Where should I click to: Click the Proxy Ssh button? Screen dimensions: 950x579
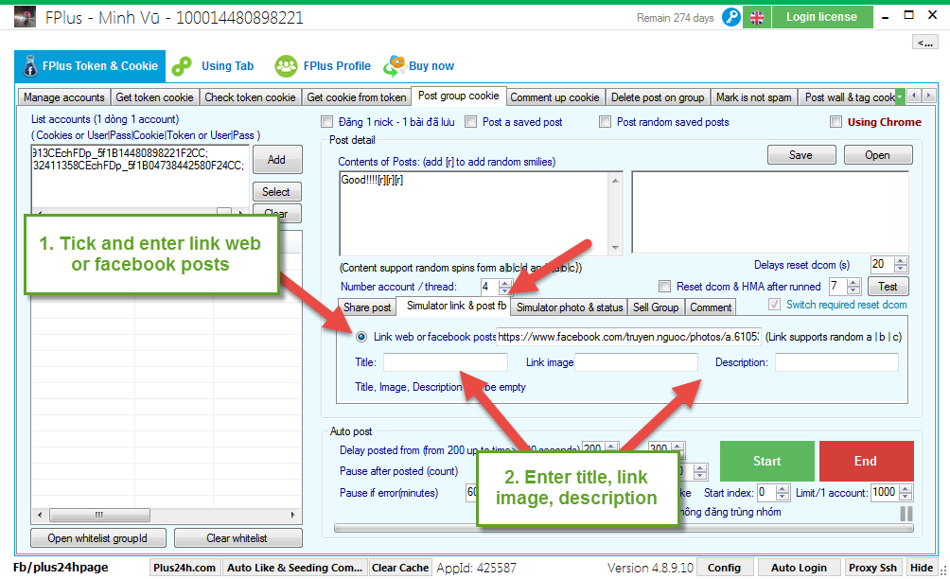[x=872, y=568]
